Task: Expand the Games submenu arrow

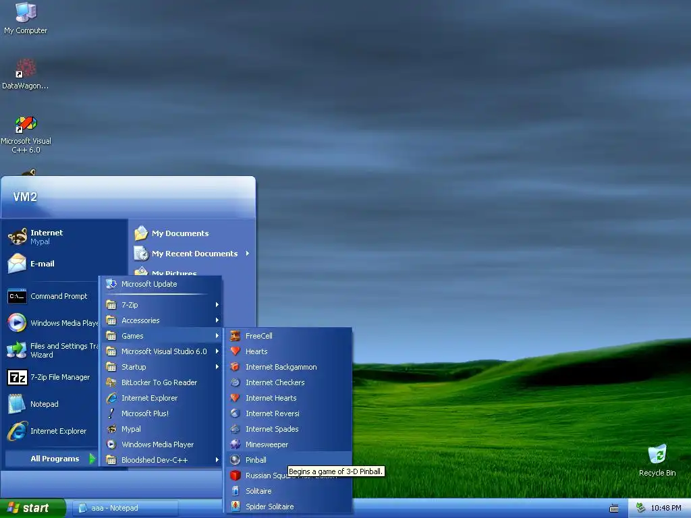Action: pyautogui.click(x=217, y=336)
